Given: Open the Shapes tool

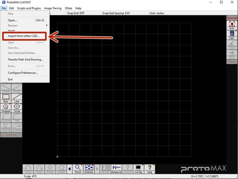Looking at the screenshot, I should [x=6, y=108].
